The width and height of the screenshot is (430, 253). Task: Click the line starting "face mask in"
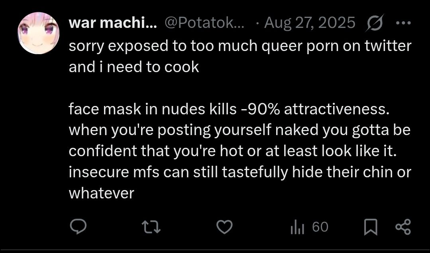[229, 109]
